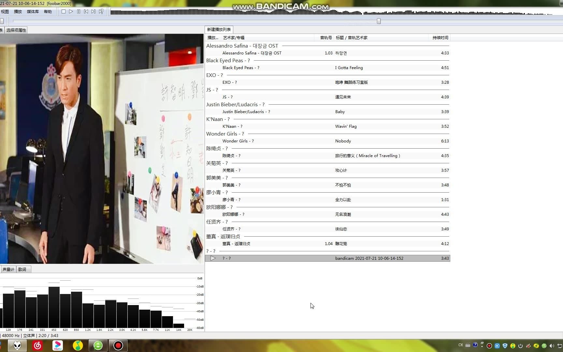The width and height of the screenshot is (563, 352).
Task: Open the 播放 menu
Action: click(x=18, y=11)
